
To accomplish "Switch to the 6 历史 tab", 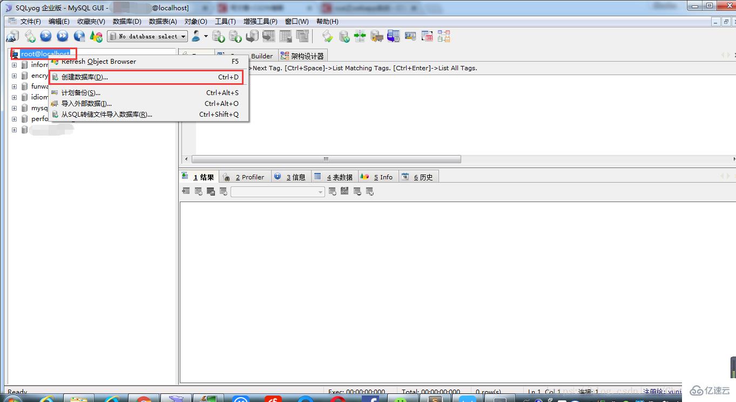I will [x=418, y=177].
